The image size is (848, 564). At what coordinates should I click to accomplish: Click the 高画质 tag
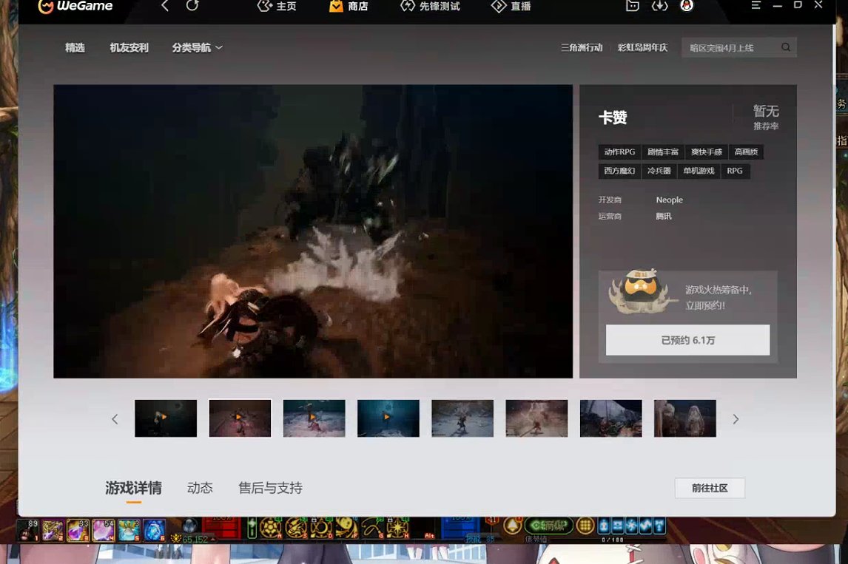[x=747, y=152]
